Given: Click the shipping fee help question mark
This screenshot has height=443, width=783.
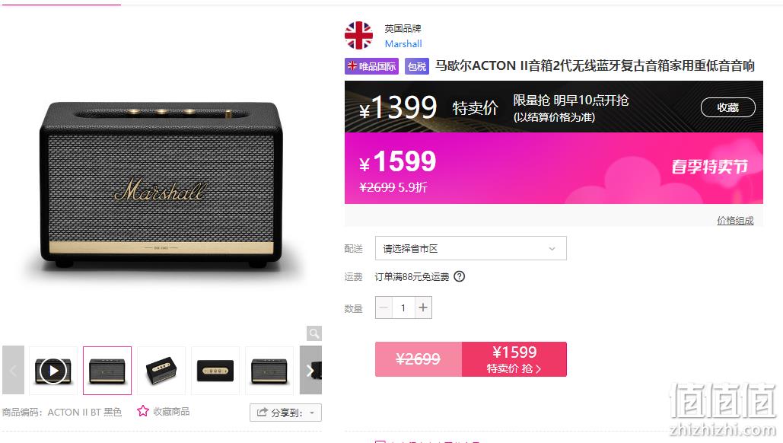Looking at the screenshot, I should (460, 276).
